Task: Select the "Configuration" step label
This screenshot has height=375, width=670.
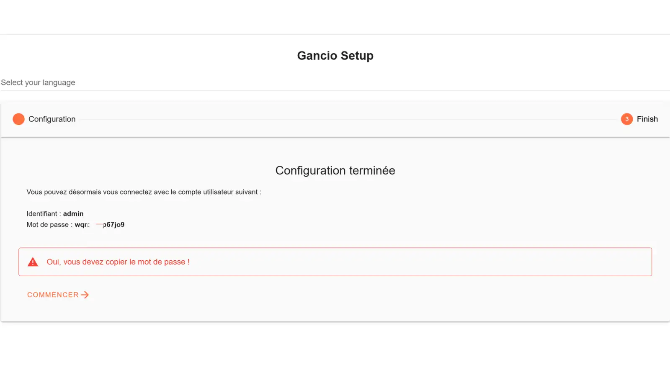Action: click(x=52, y=119)
